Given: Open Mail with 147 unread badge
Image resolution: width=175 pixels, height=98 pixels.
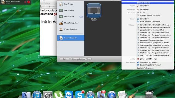Looking at the screenshot, I should pos(101,94).
